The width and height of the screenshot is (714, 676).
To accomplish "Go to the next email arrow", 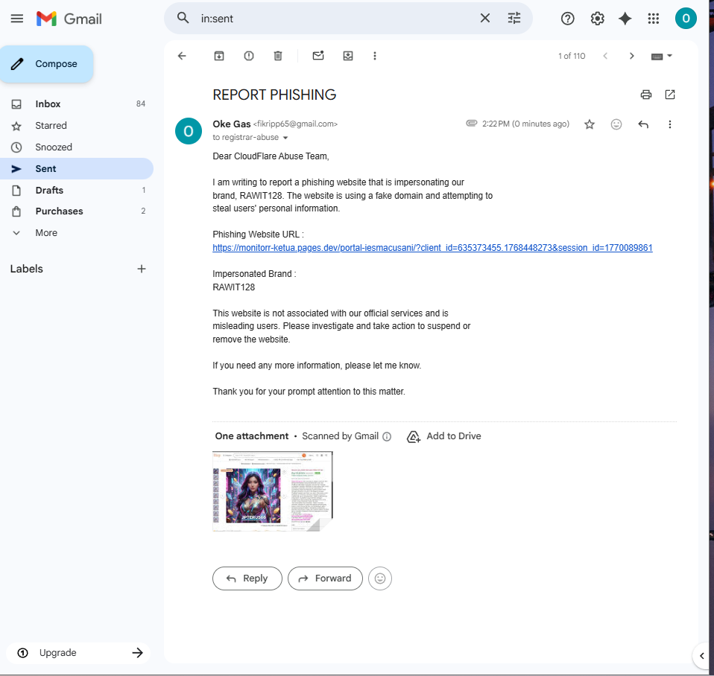I will [x=631, y=56].
